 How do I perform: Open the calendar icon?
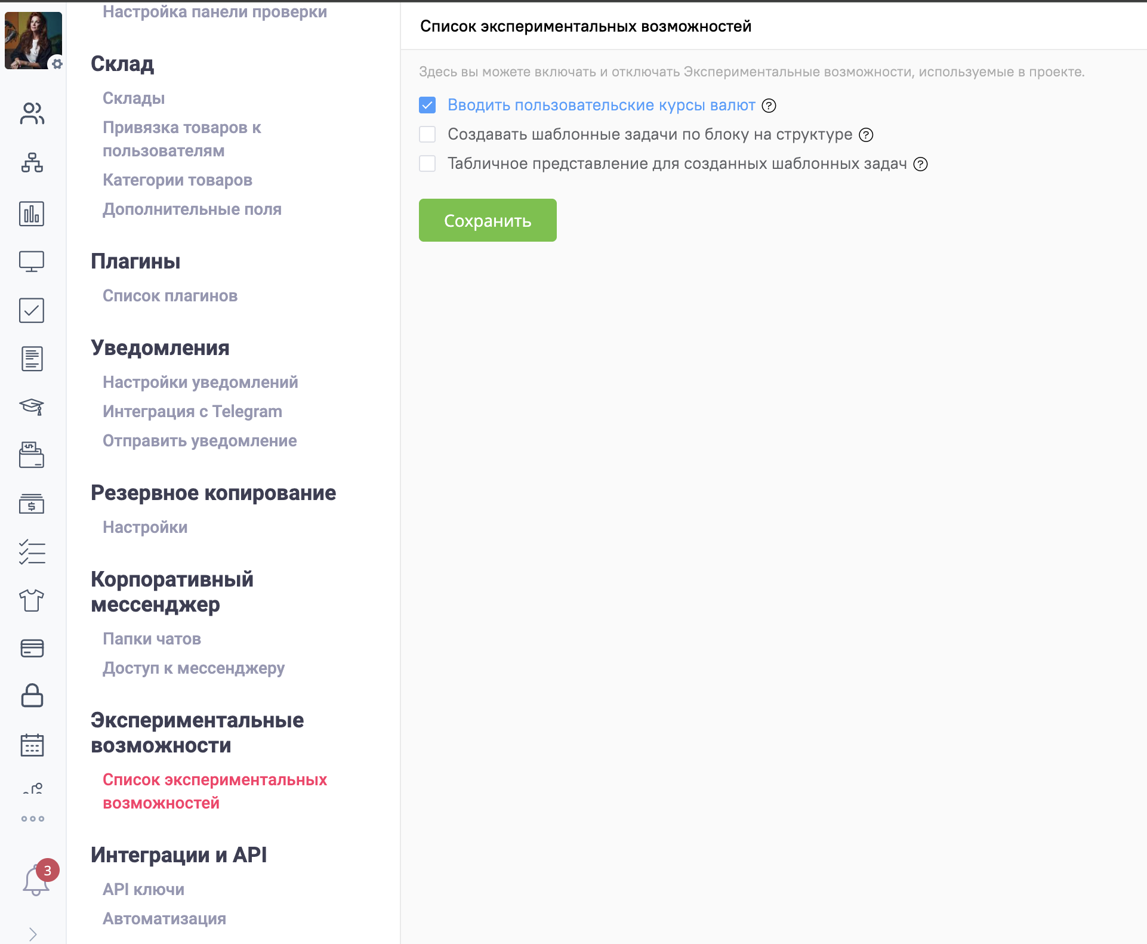click(x=32, y=745)
